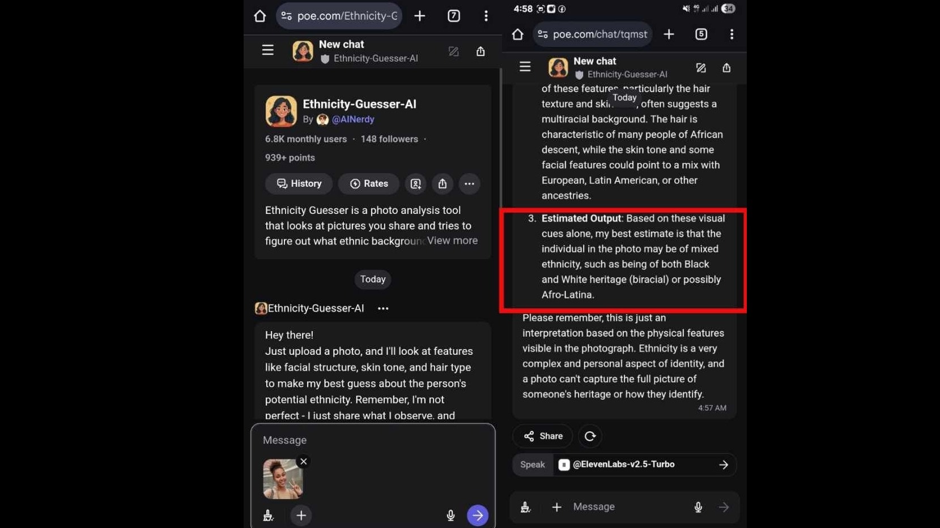Open the Rates button
The width and height of the screenshot is (940, 528).
point(369,183)
